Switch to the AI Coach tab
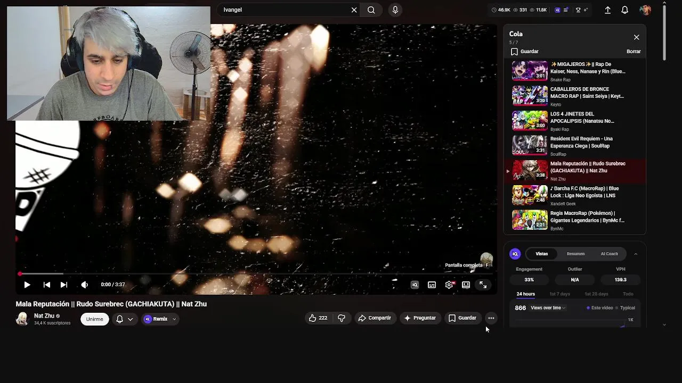The width and height of the screenshot is (682, 383). click(609, 254)
